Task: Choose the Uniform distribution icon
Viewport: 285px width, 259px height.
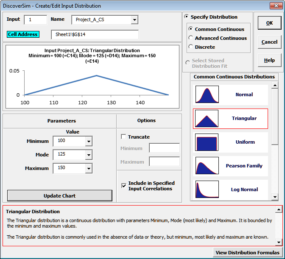Action: tap(207, 142)
